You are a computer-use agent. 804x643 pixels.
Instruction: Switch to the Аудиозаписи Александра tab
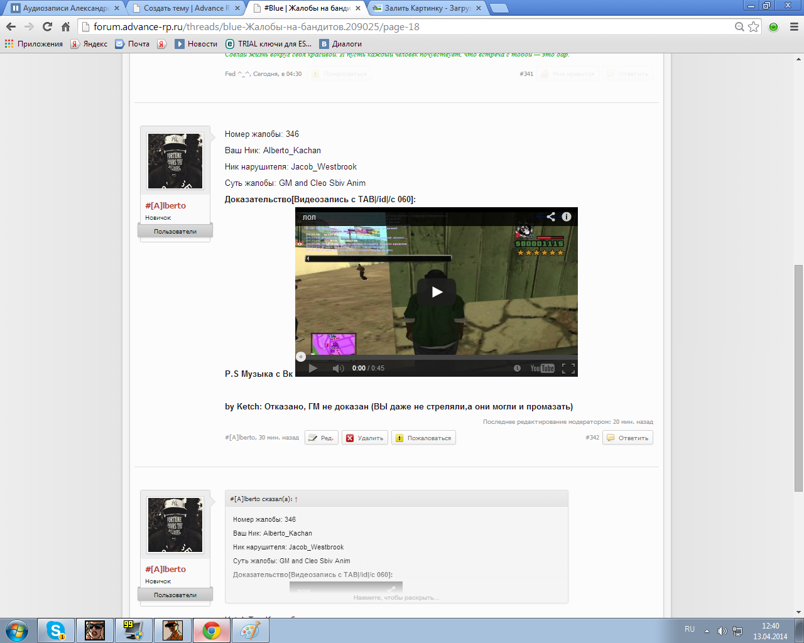pos(65,8)
